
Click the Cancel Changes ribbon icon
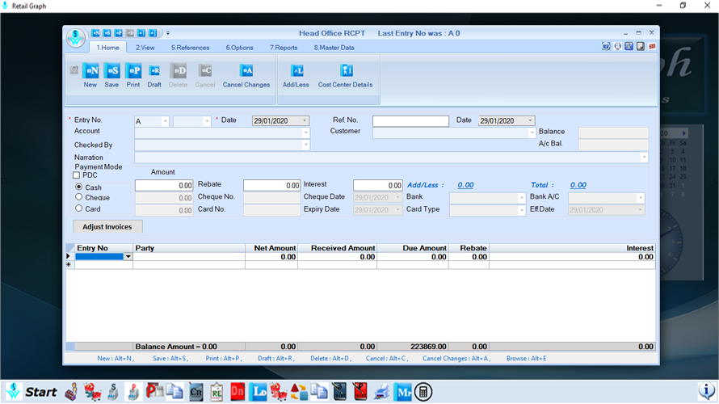[x=246, y=70]
